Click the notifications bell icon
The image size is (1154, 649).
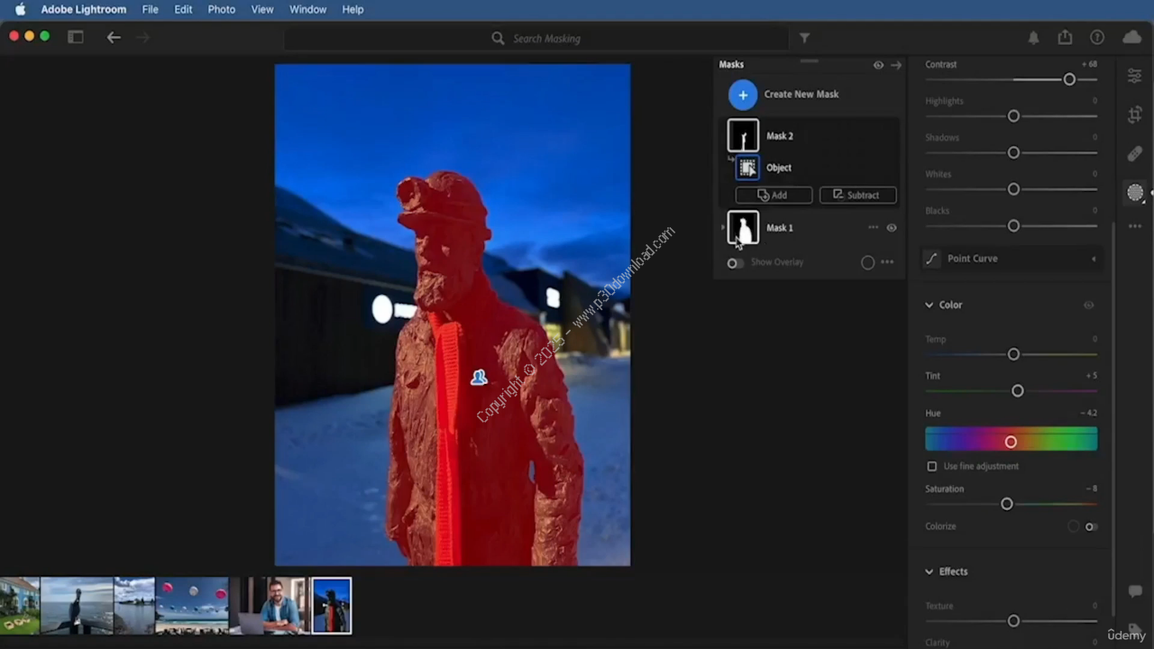1033,38
